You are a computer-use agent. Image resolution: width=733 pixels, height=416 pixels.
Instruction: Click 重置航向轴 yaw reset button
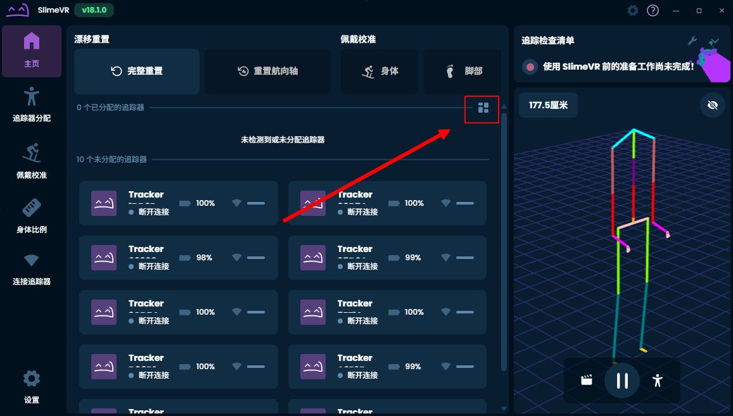pyautogui.click(x=267, y=71)
